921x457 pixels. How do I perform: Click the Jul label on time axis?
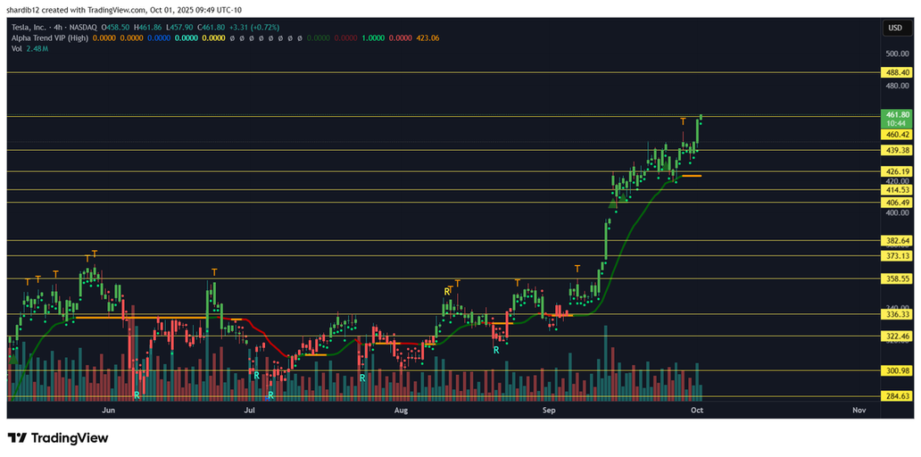250,411
